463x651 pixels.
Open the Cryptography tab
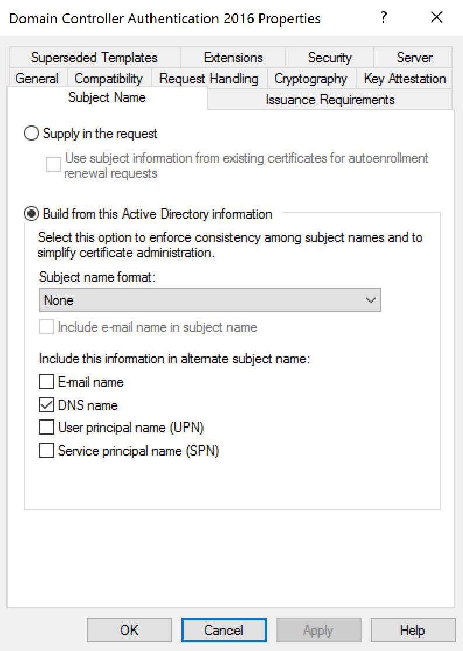311,79
